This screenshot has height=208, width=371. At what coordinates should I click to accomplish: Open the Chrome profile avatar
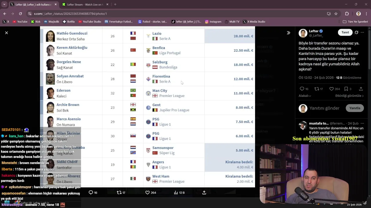click(x=359, y=14)
